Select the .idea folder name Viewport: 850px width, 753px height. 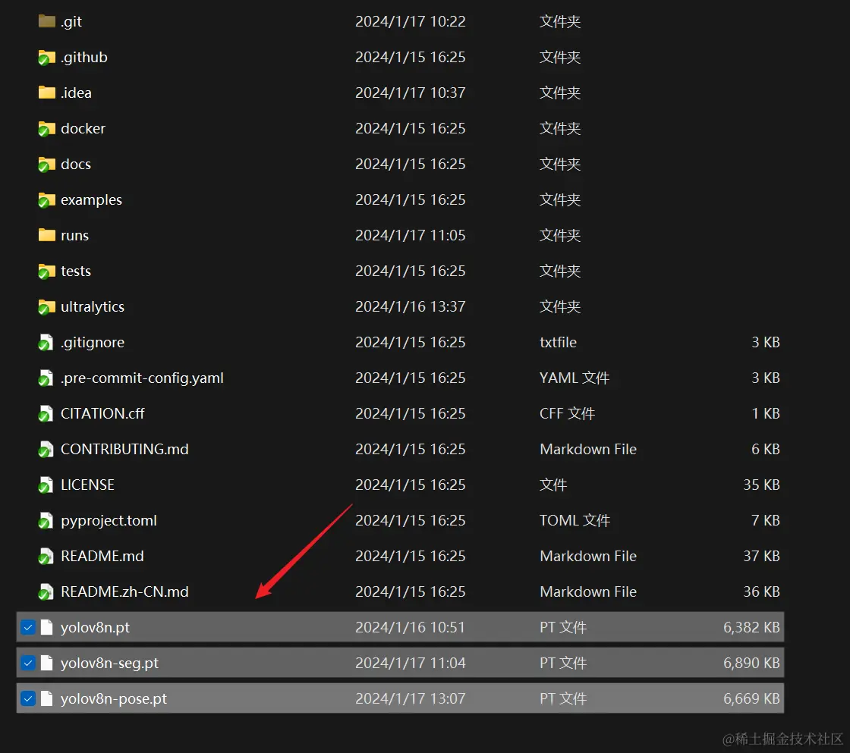click(x=76, y=93)
